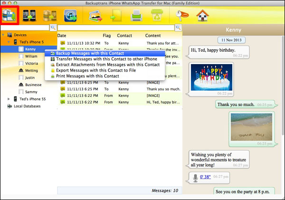
Task: Sort messages by the Flag column header
Action: pyautogui.click(x=107, y=36)
